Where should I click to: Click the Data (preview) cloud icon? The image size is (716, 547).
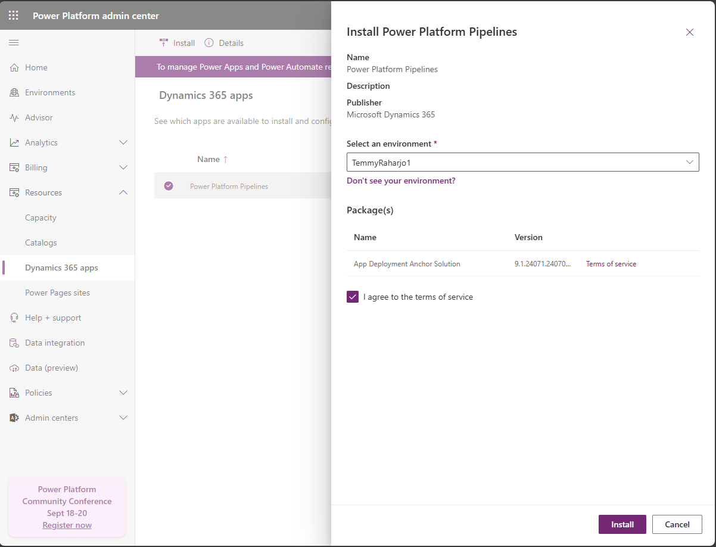click(x=14, y=368)
